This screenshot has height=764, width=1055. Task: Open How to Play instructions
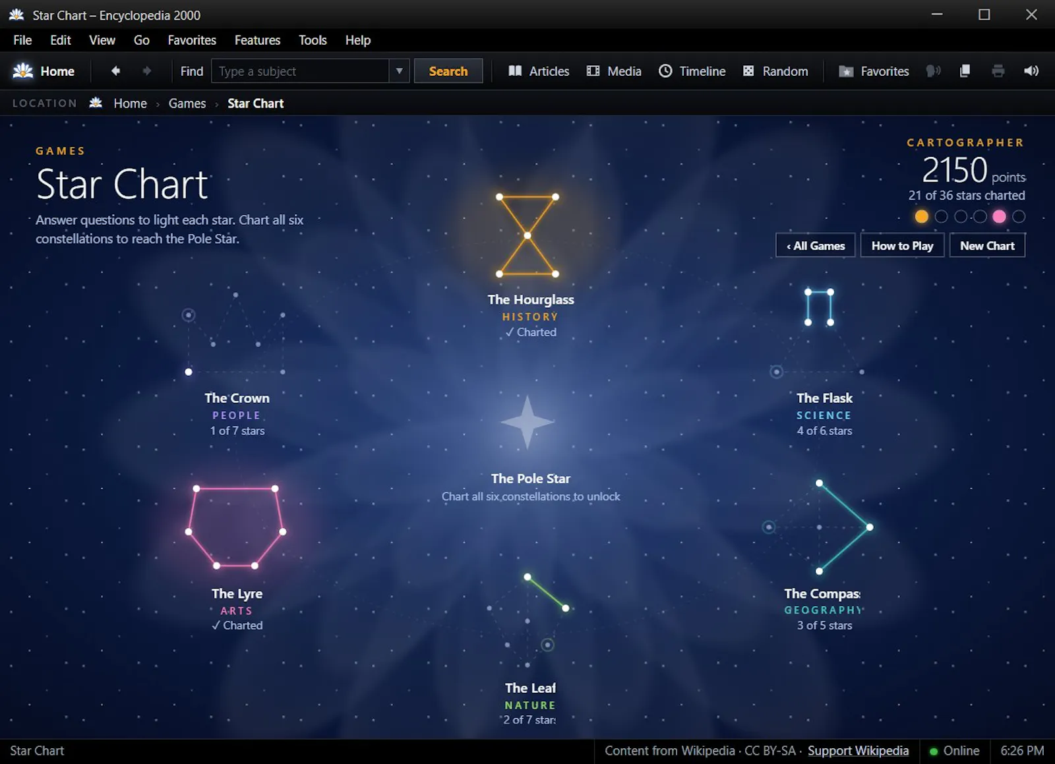[902, 245]
